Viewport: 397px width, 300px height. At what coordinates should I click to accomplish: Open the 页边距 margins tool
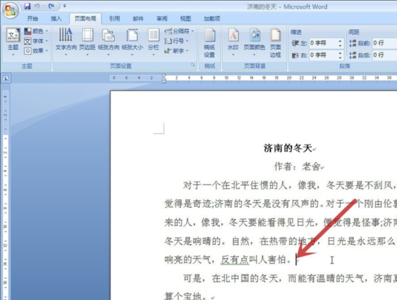pos(87,42)
